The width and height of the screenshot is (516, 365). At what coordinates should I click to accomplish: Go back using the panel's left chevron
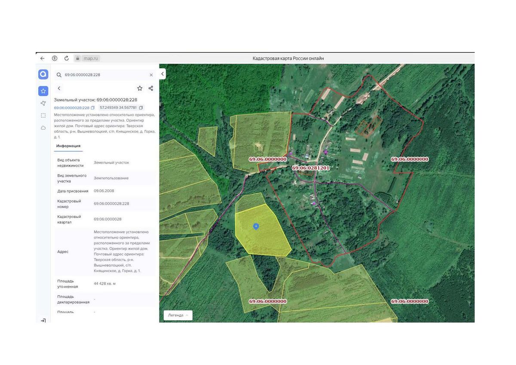point(59,88)
